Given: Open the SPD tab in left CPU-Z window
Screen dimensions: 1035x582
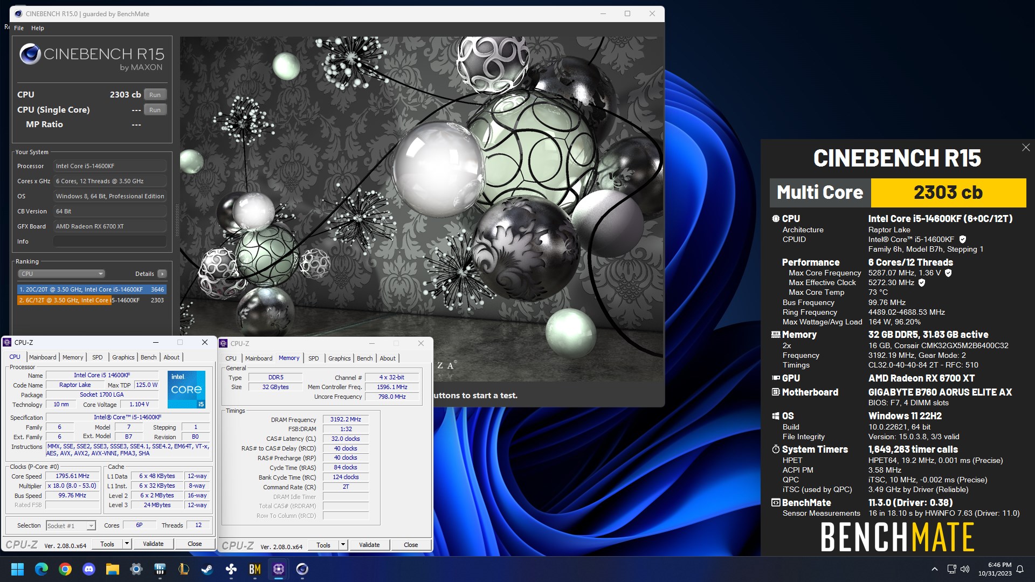Looking at the screenshot, I should [98, 357].
